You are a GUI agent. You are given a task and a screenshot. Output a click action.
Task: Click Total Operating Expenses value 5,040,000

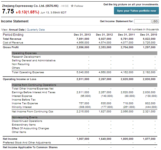[83, 72]
